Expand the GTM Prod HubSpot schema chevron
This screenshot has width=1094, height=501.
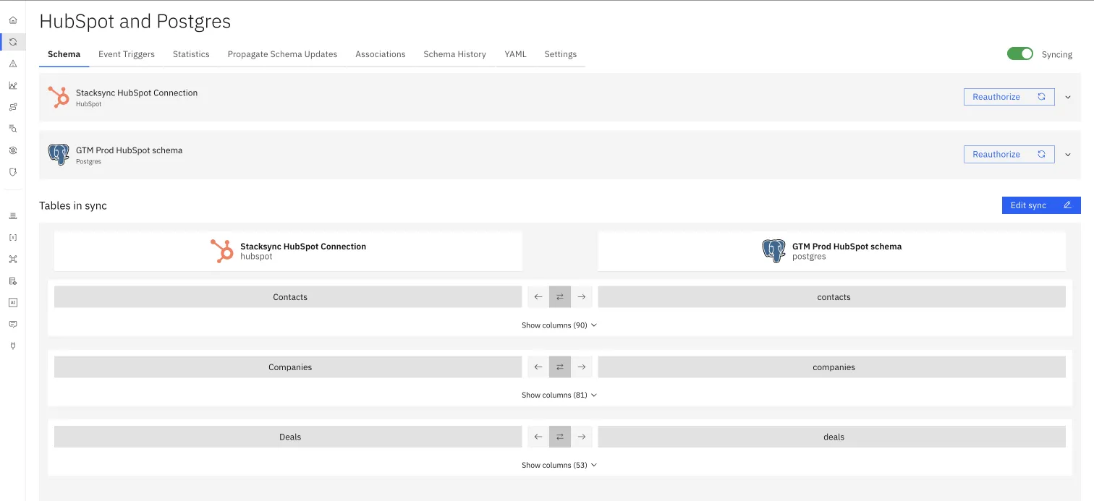click(x=1067, y=155)
